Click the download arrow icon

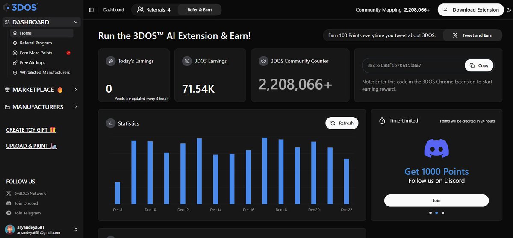pos(445,9)
